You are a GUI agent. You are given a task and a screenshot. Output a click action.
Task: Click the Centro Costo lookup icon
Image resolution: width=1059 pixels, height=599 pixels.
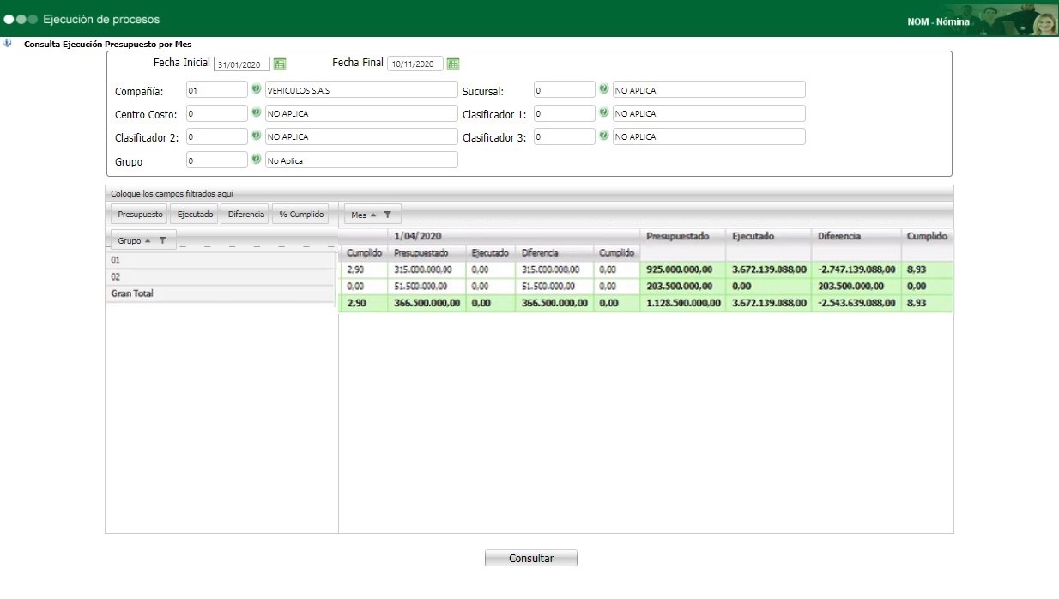tap(257, 112)
